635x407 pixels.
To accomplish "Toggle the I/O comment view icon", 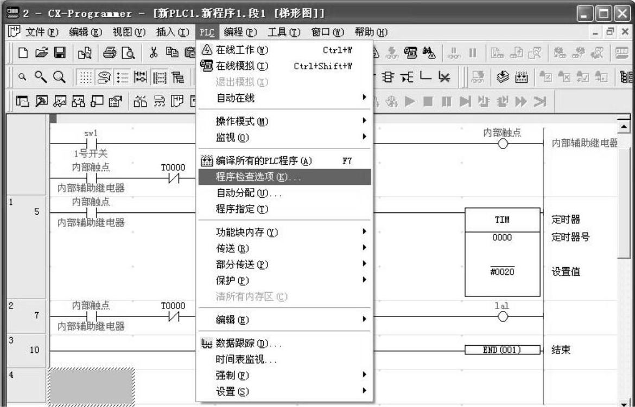I will (160, 77).
